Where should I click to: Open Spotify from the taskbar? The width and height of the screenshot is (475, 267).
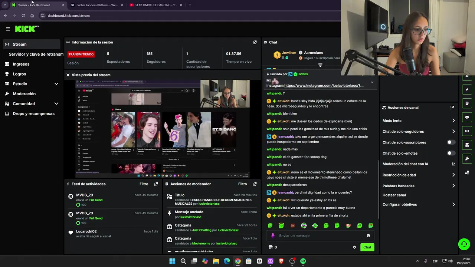(303, 261)
